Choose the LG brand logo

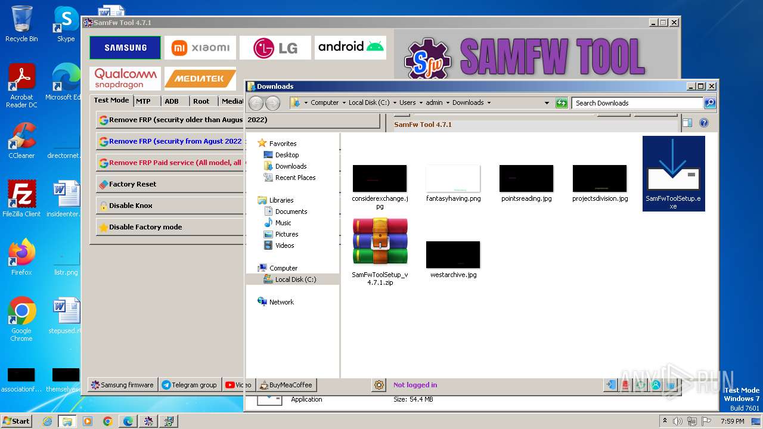(275, 48)
